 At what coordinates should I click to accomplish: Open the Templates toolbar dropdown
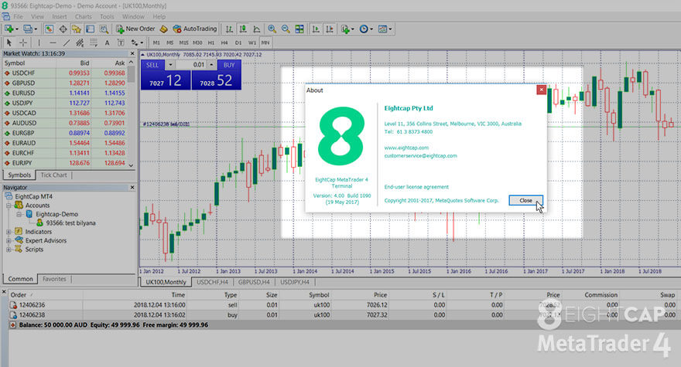coord(385,29)
